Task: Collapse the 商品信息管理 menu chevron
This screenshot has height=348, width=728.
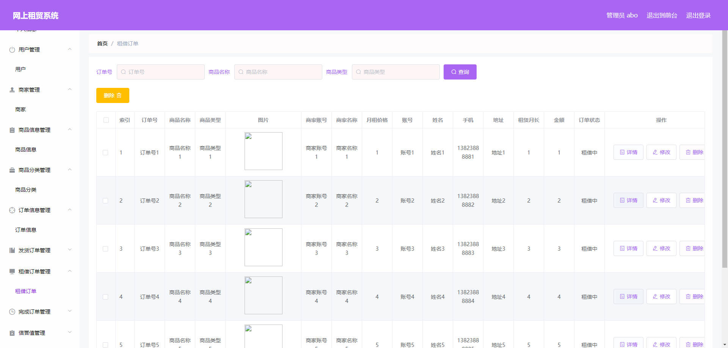Action: pyautogui.click(x=70, y=130)
